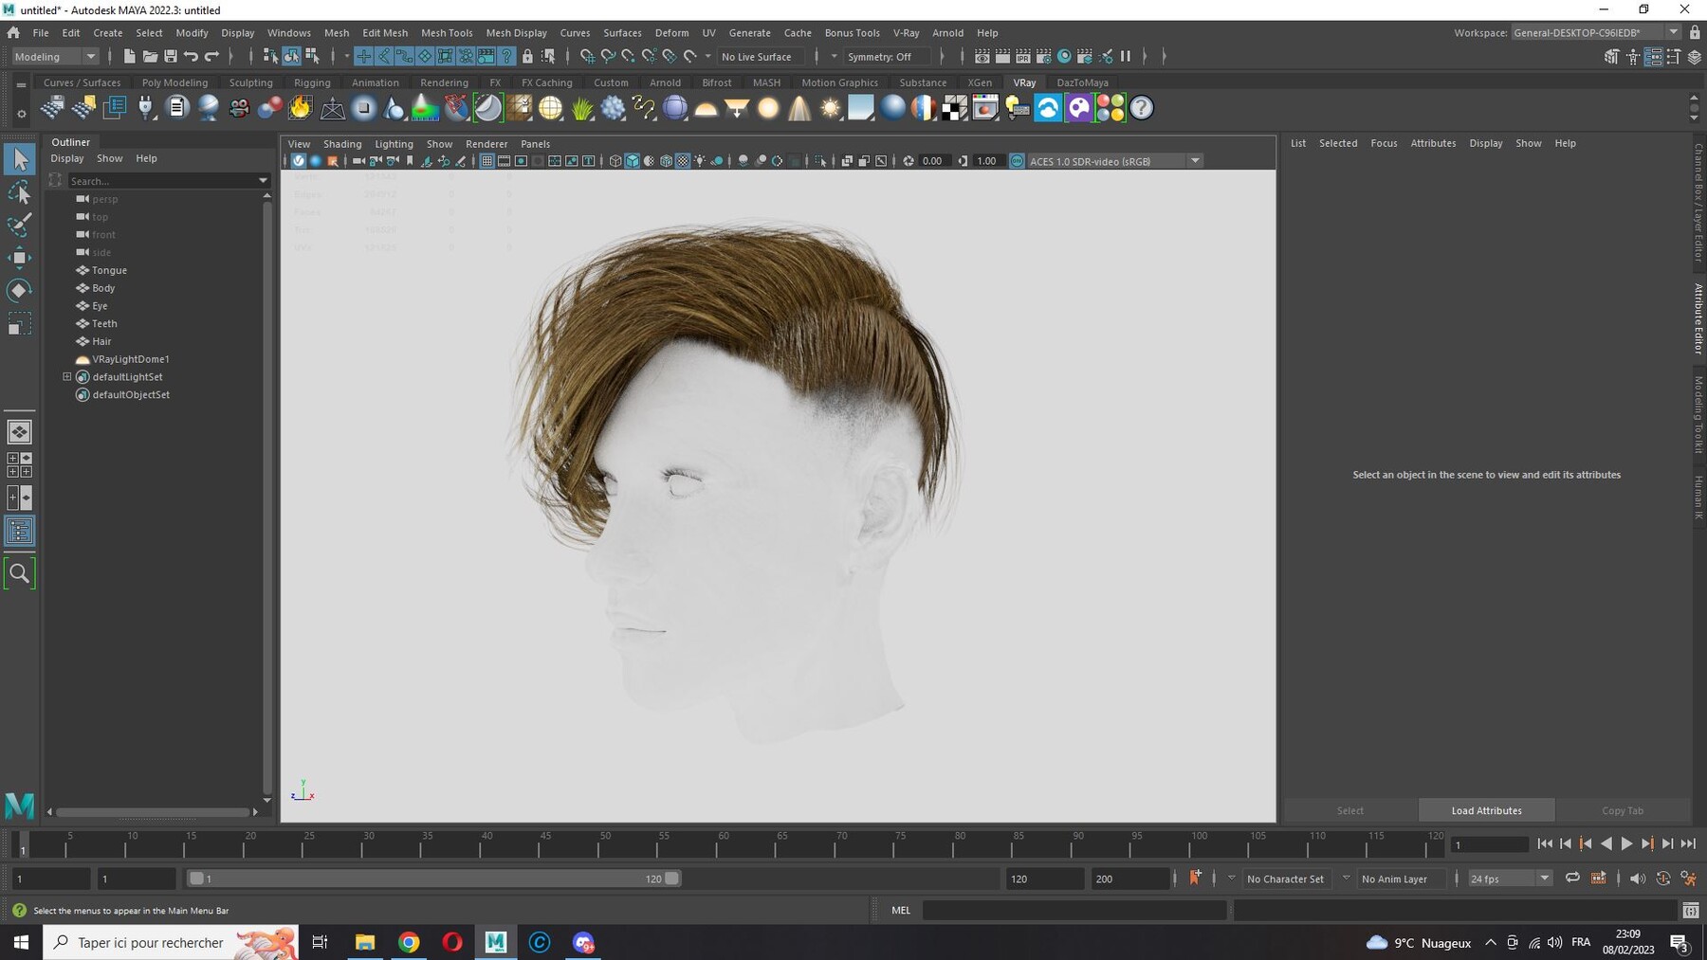This screenshot has width=1707, height=960.
Task: Open the Modeling menu set dropdown
Action: 55,57
